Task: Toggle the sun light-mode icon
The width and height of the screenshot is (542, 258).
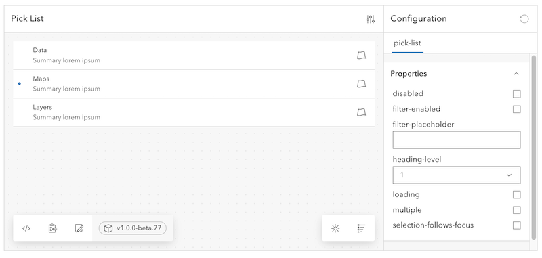Action: (335, 228)
